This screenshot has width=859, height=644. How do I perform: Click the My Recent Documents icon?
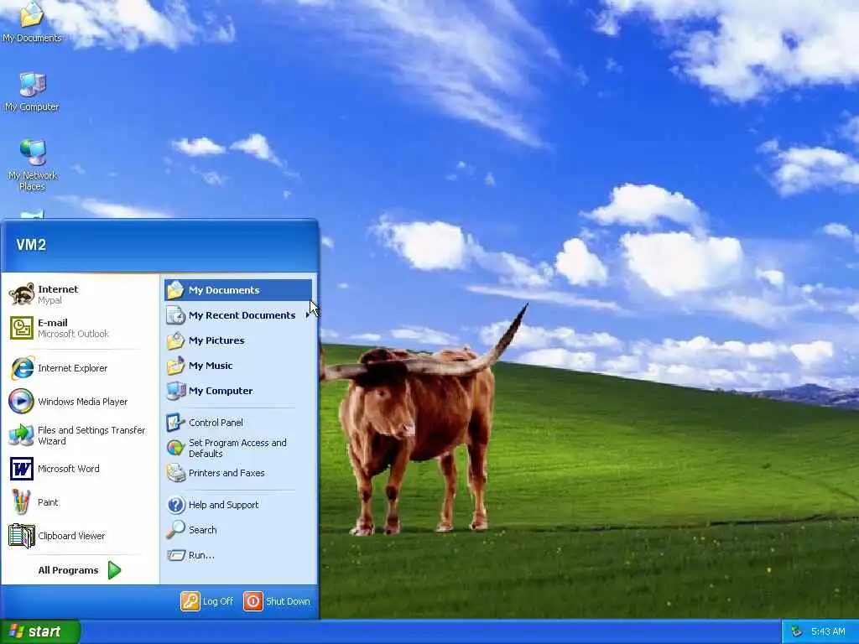pos(175,315)
